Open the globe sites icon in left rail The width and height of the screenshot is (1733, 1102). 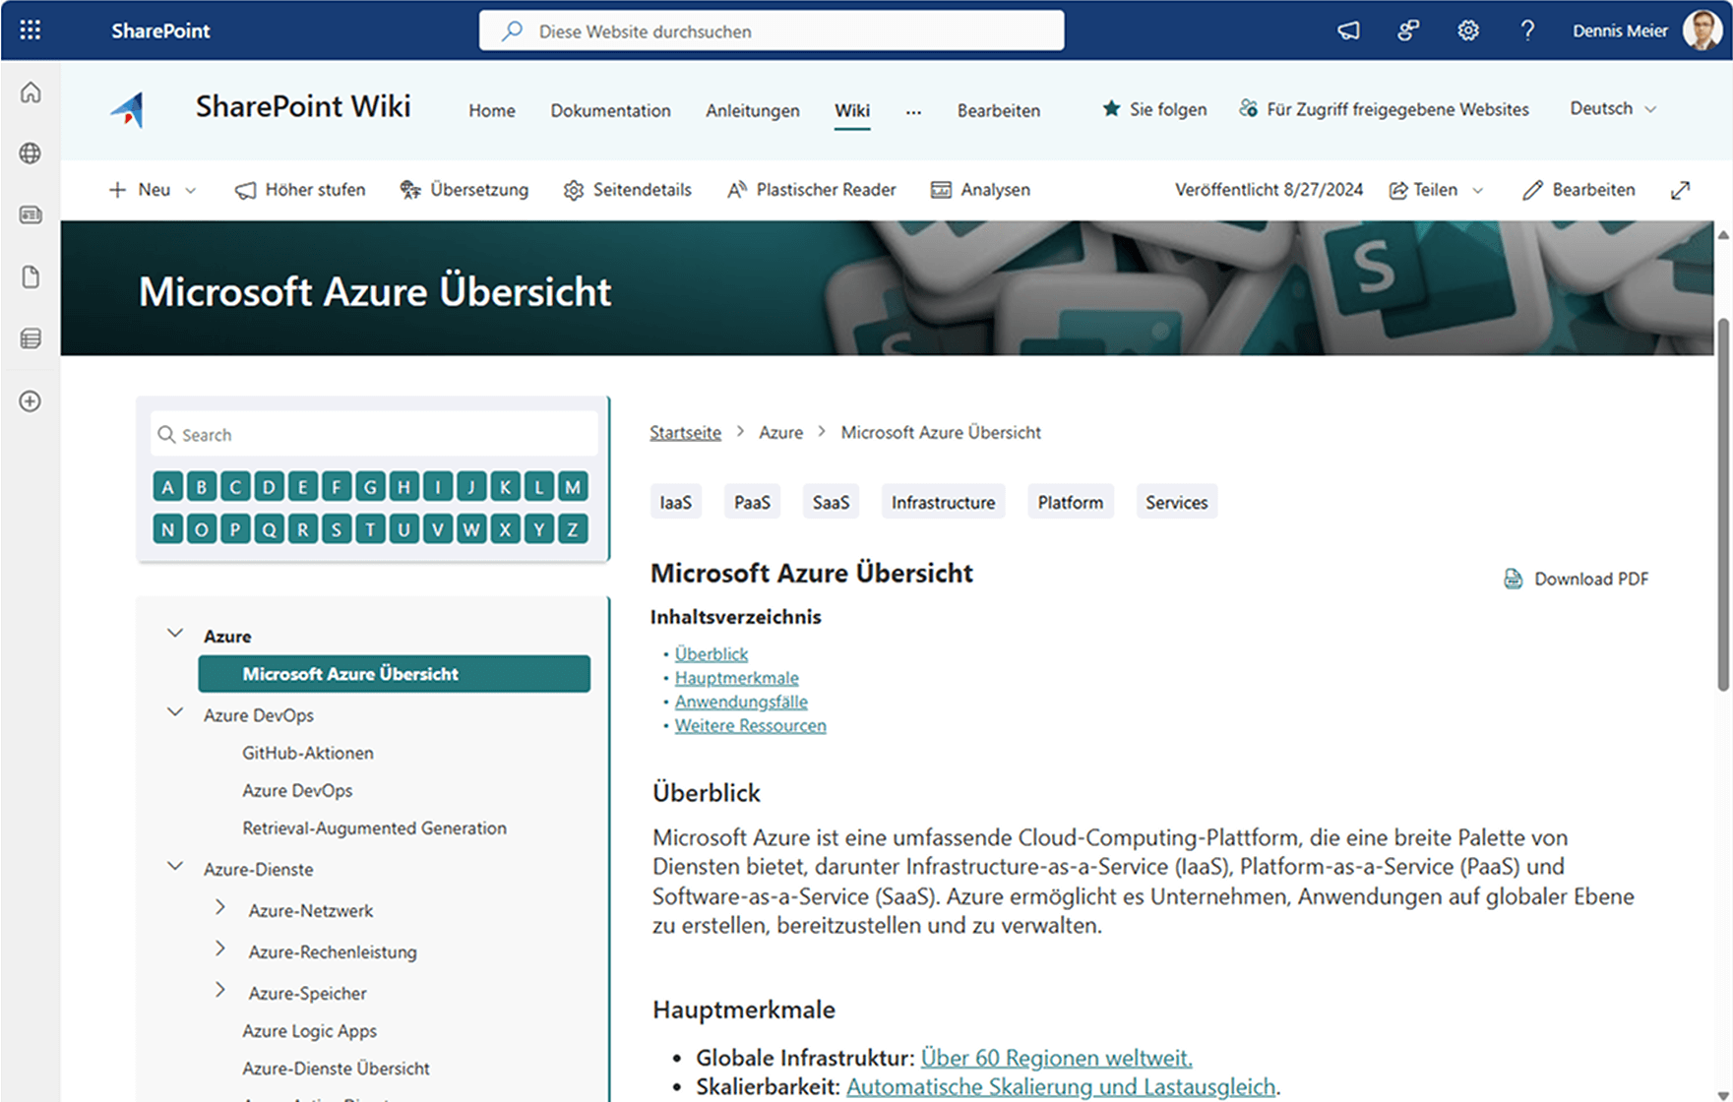(31, 153)
